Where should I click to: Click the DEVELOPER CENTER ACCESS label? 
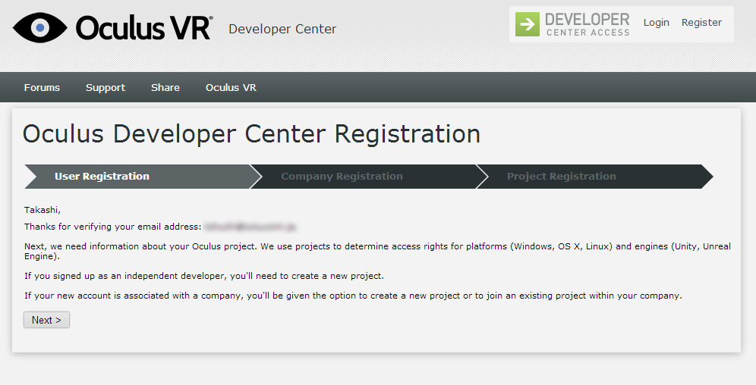point(587,24)
